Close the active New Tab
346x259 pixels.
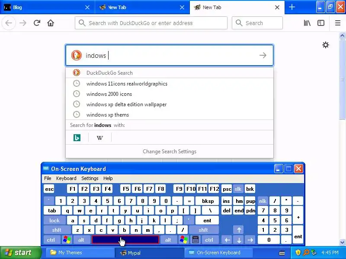(x=277, y=7)
